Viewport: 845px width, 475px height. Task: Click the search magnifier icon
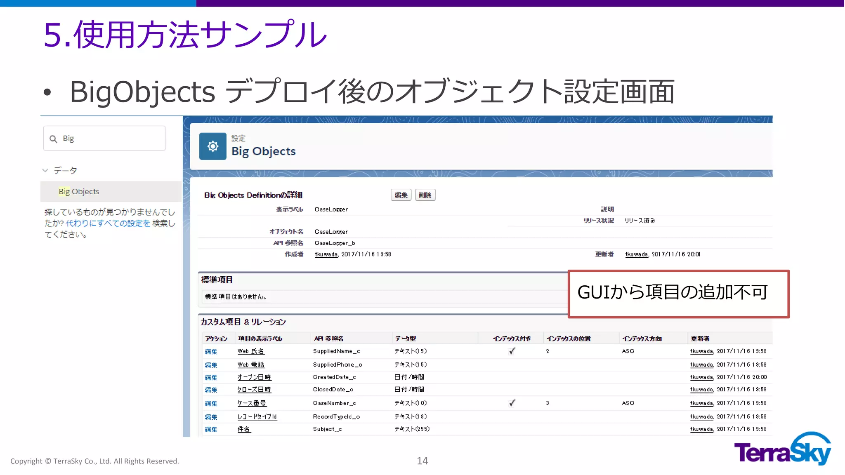point(53,139)
